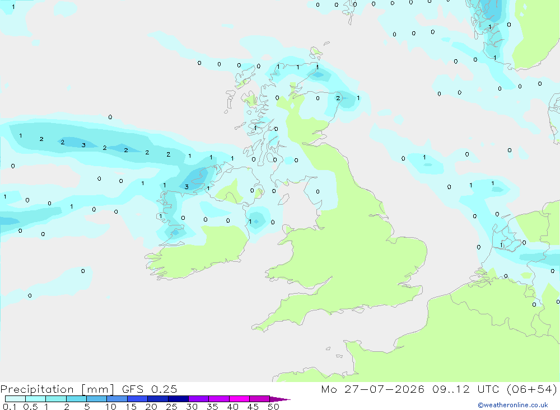Click the legend label '35'
The image size is (560, 410).
212,407
